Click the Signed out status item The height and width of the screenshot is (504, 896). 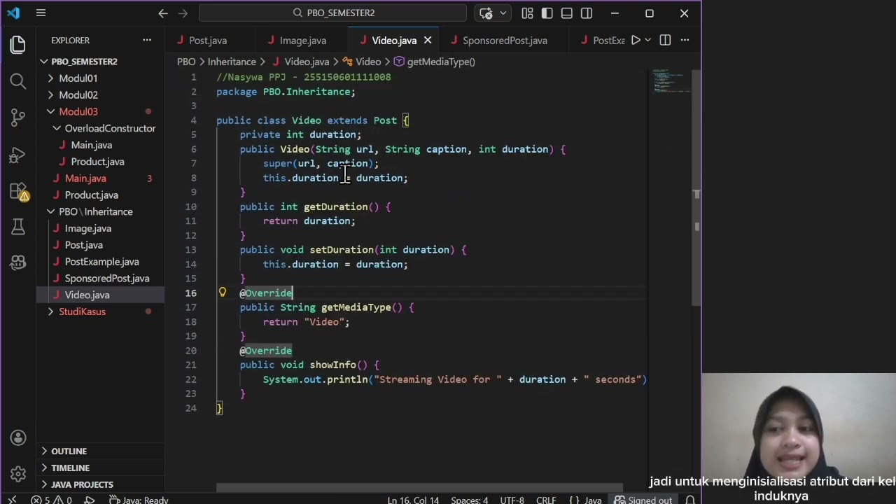pos(643,500)
